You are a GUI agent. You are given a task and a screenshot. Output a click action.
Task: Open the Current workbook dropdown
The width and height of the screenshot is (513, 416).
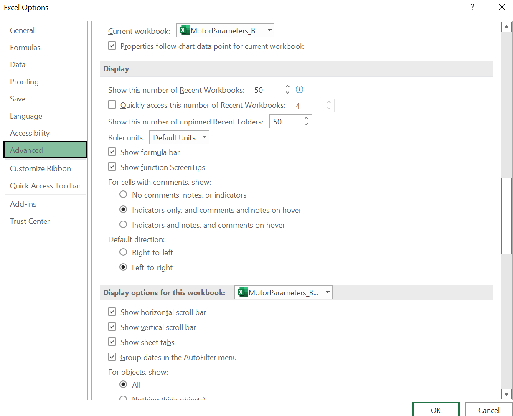pos(225,30)
